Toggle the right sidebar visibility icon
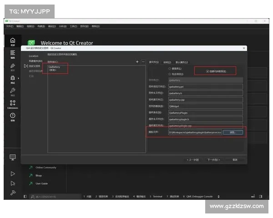The image size is (273, 218). 260,197
